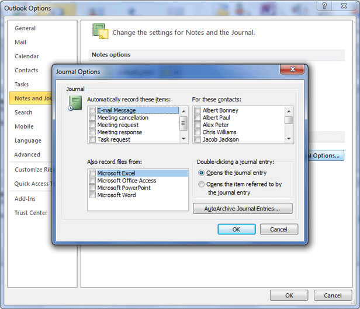360x309 pixels.
Task: Click the Outlook Options help question mark
Action: click(324, 5)
